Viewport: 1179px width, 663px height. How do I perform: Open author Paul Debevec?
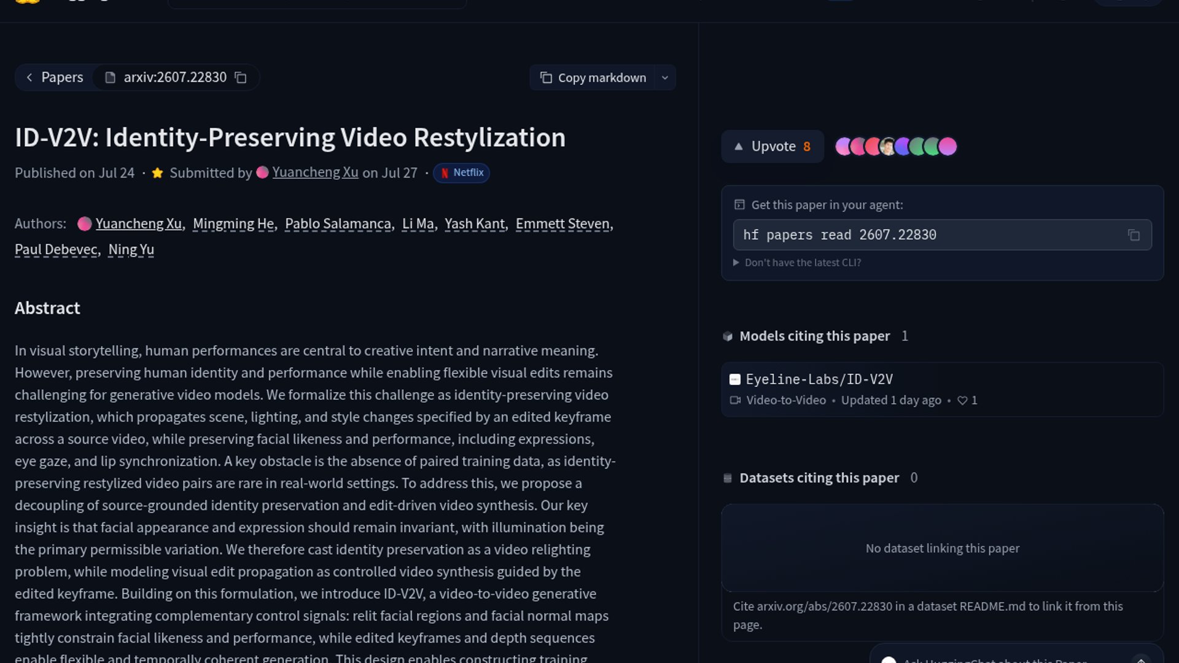[56, 249]
